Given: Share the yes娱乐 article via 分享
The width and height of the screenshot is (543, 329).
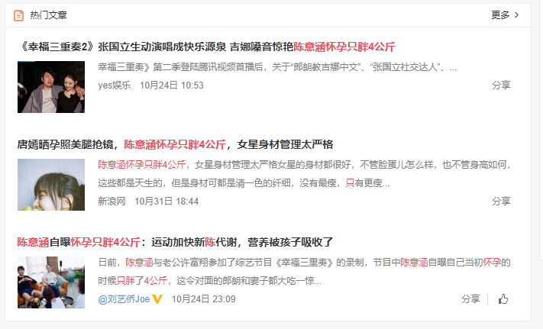Looking at the screenshot, I should coord(501,85).
